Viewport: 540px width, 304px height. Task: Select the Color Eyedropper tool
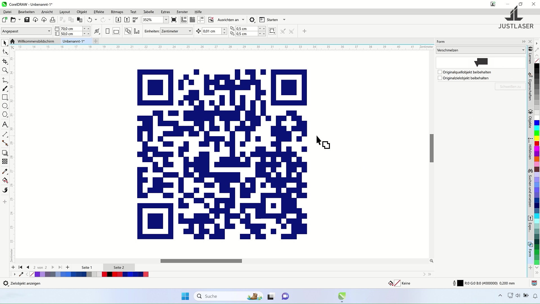coord(4,171)
